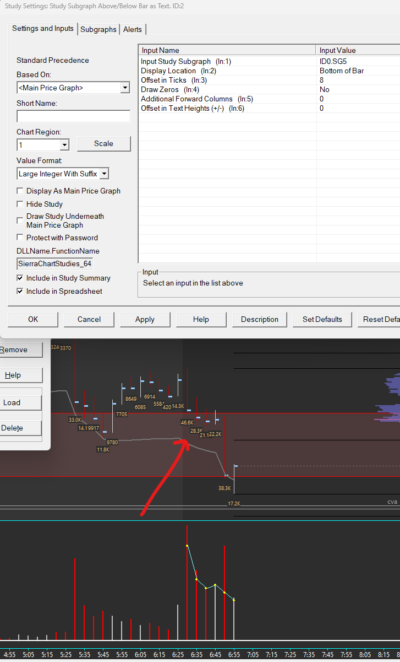Enable Draw Study Underneath Main Price Graph

(20, 220)
